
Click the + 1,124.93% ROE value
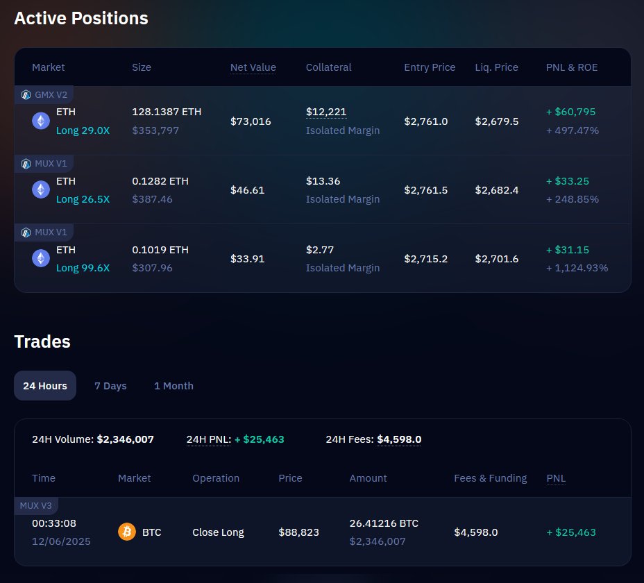(577, 268)
